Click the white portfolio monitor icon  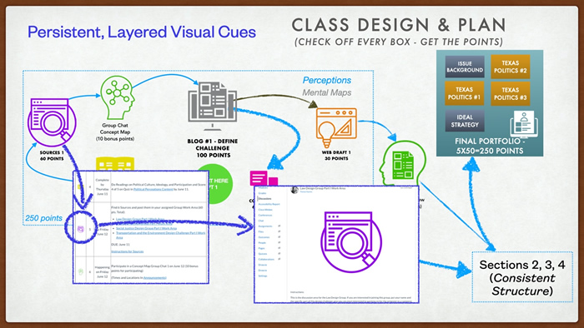coord(524,124)
